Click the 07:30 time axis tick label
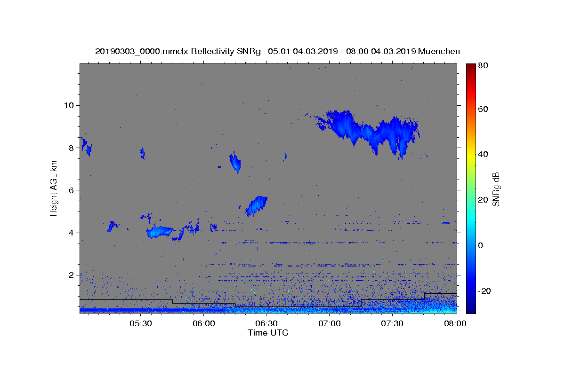 tap(392, 324)
